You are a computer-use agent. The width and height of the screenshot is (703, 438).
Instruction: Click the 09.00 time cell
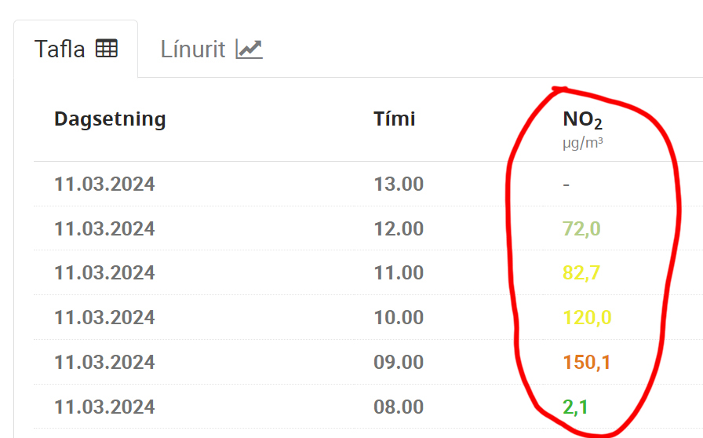click(x=399, y=362)
